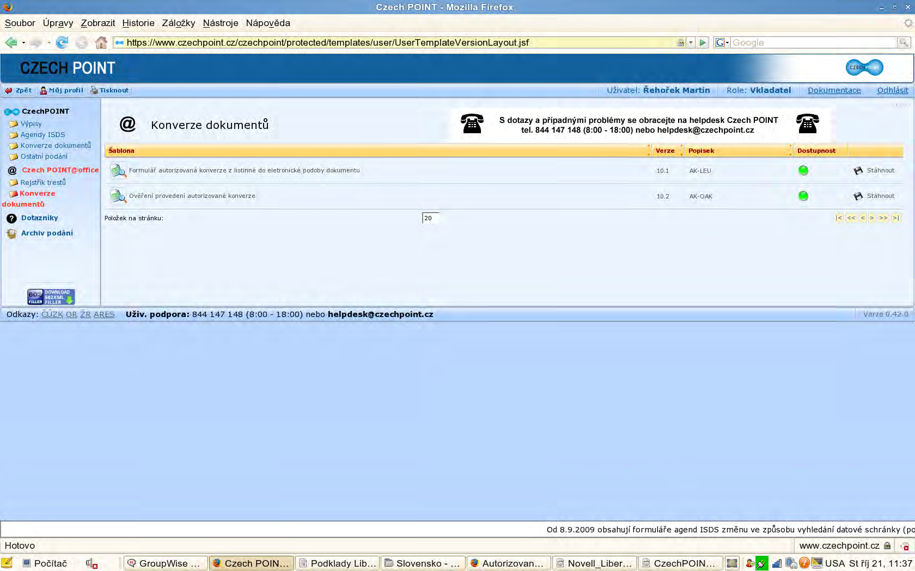Click Stáhnout text for version 10.2
Image resolution: width=915 pixels, height=571 pixels.
[881, 196]
